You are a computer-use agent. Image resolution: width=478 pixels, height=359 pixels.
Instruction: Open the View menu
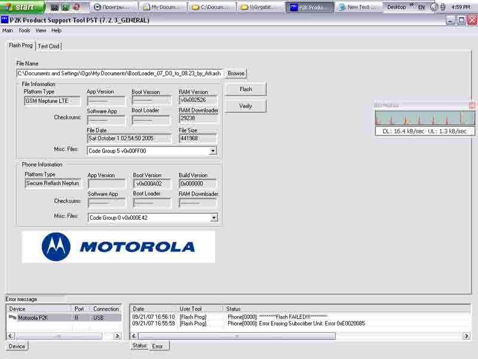41,31
